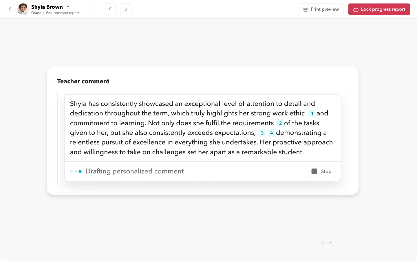Stop drafting via the Stop label
417x261 pixels.
[326, 171]
